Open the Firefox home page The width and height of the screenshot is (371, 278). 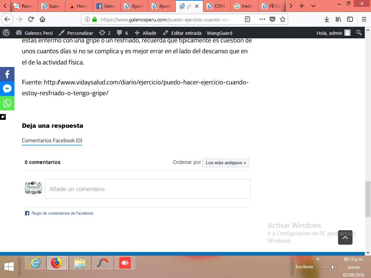[x=42, y=19]
